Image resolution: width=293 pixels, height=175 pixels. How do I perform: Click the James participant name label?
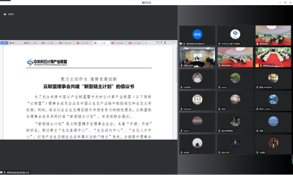coord(265,109)
